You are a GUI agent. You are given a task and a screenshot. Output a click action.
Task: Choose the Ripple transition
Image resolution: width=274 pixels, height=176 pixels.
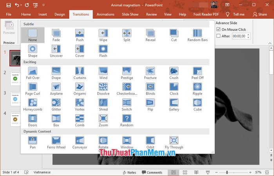(x=197, y=89)
